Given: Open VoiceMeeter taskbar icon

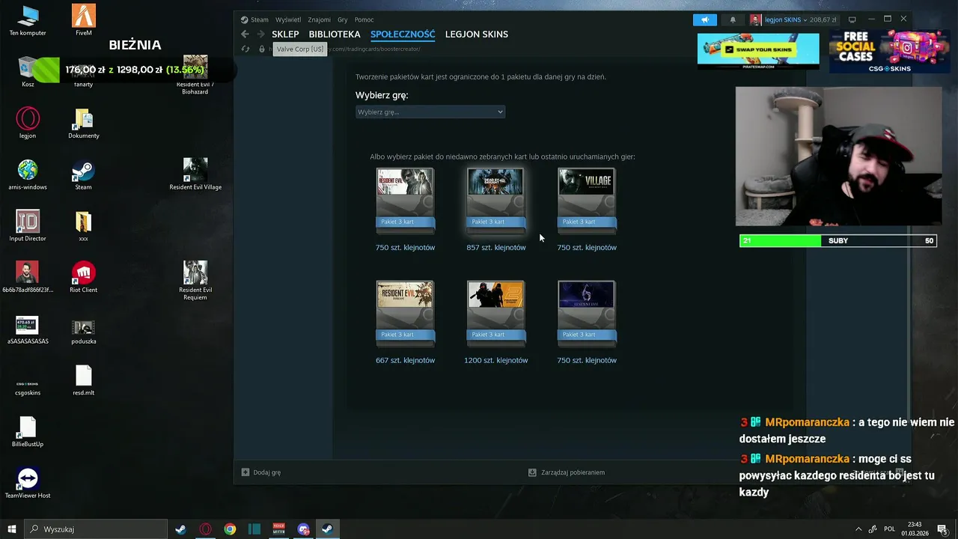Looking at the screenshot, I should click(x=278, y=529).
